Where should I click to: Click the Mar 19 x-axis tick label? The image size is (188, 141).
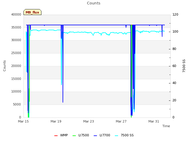pyautogui.click(x=56, y=121)
